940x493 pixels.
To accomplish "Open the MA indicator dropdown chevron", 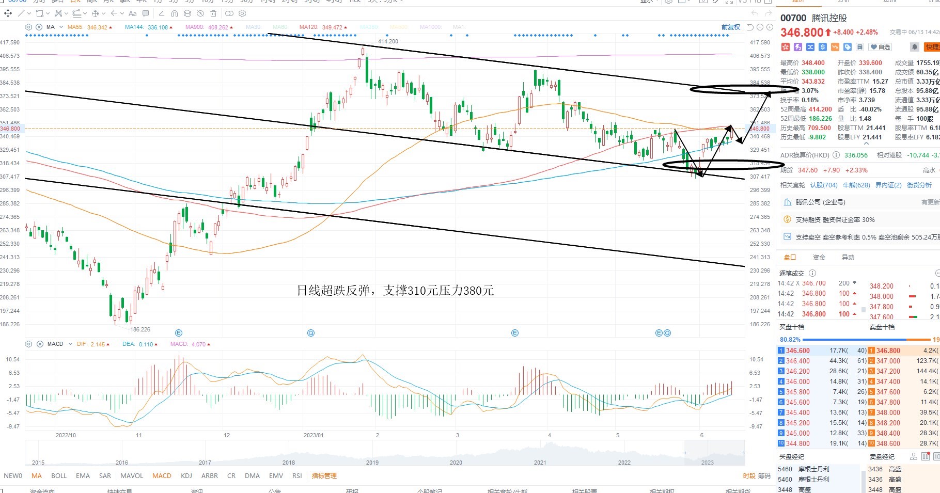I will [x=61, y=27].
